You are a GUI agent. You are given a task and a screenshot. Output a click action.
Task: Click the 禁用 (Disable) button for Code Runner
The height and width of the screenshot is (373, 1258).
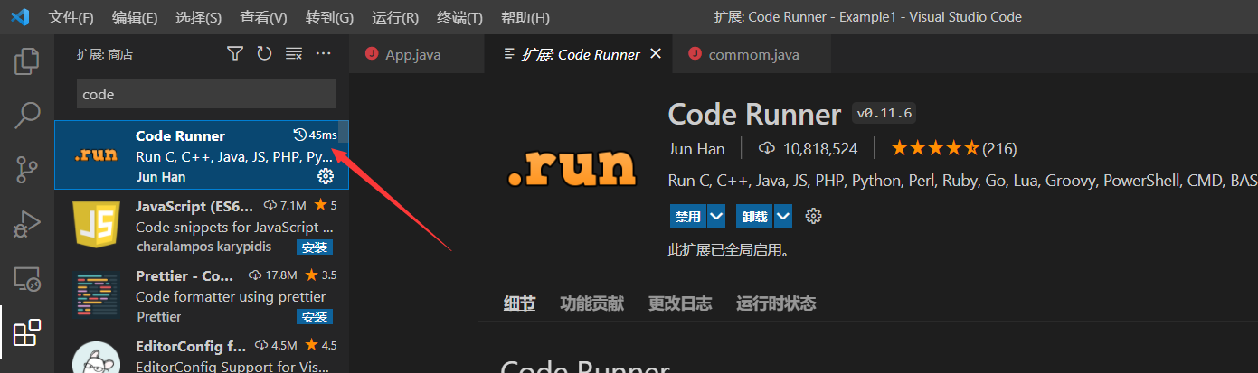click(687, 217)
